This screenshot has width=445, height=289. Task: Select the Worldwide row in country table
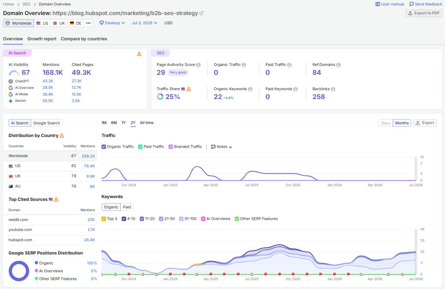tap(50, 156)
